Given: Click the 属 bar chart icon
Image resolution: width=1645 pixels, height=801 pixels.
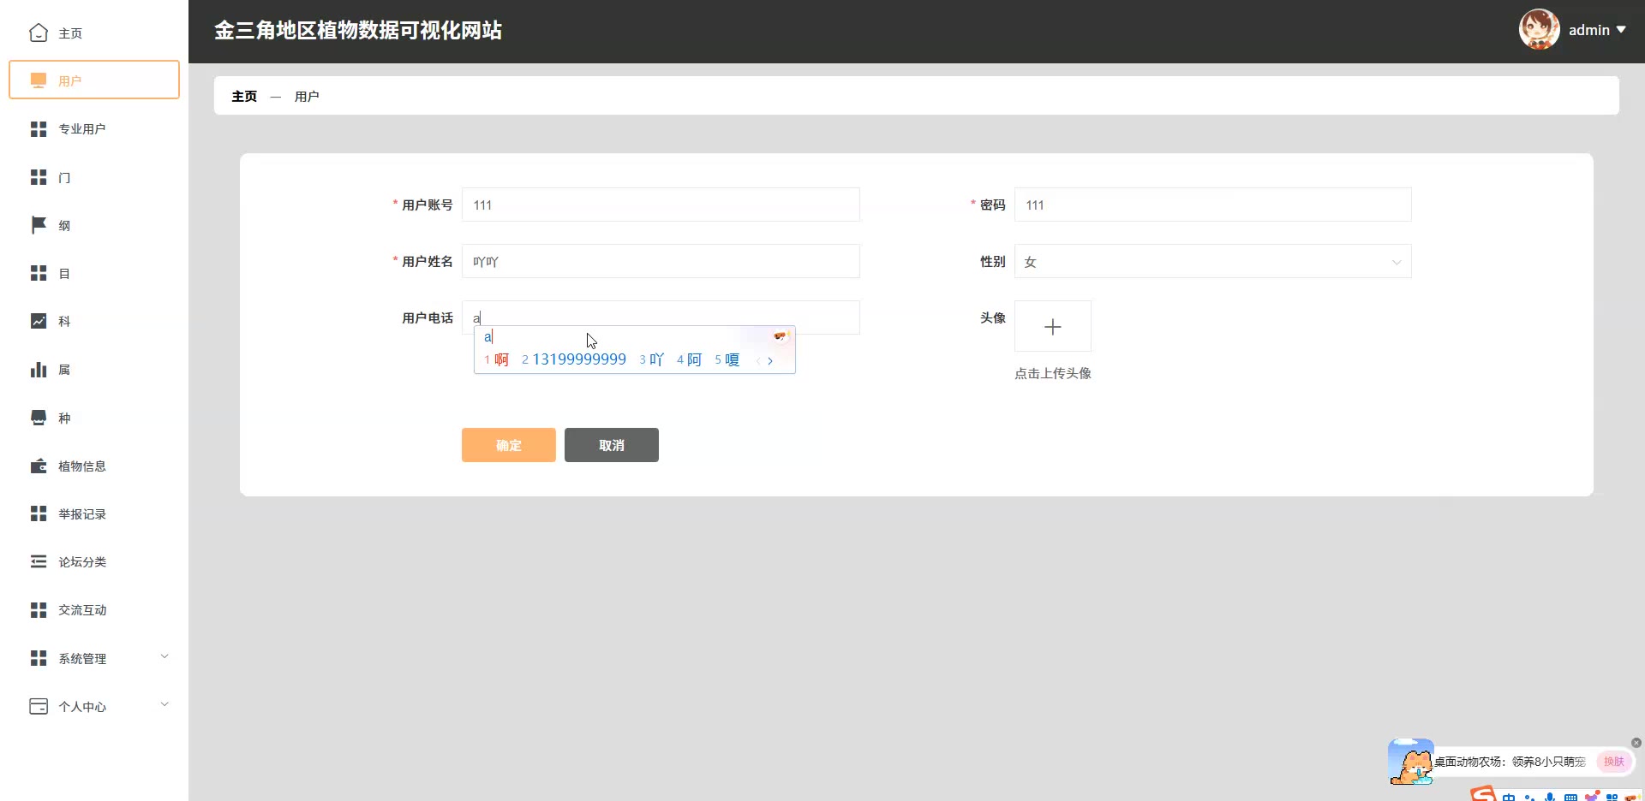Looking at the screenshot, I should (39, 370).
